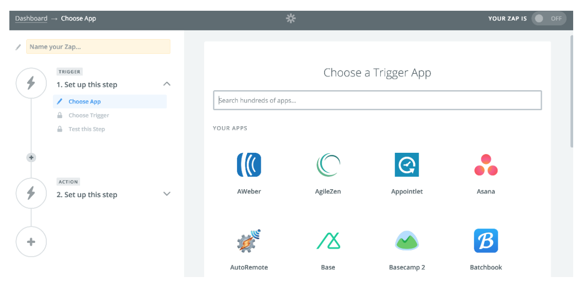Viewport: 583px width, 292px height.
Task: Click the lock icon beside Choose Trigger
Action: coord(59,115)
